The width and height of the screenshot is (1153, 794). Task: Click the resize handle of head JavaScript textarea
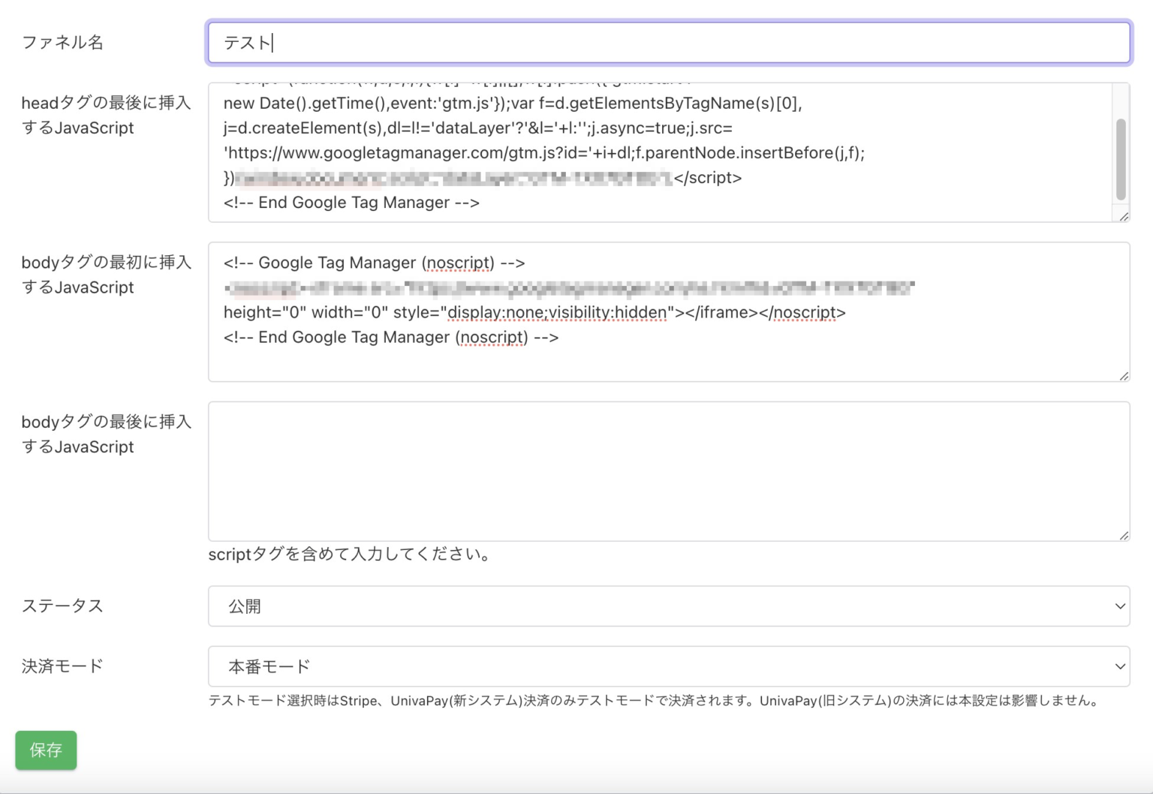point(1123,216)
